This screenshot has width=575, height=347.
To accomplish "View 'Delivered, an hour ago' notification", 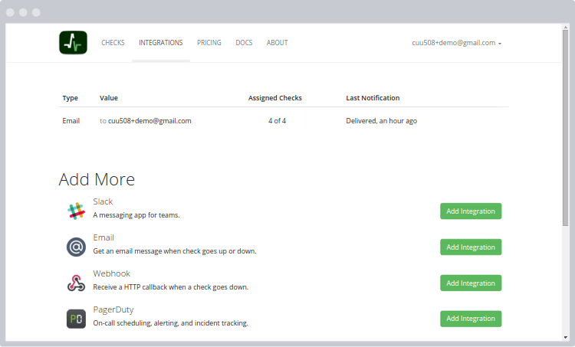I will (x=381, y=121).
